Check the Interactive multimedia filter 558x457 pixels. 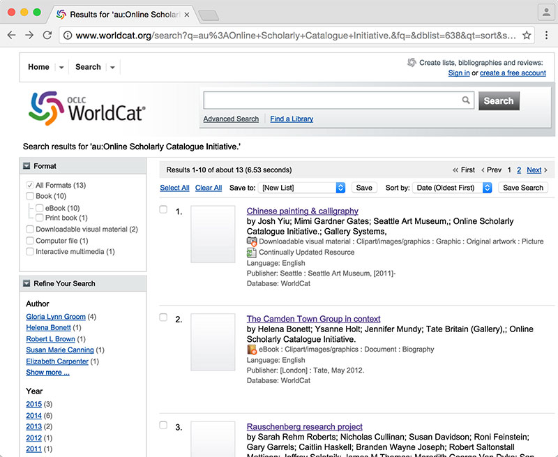pos(30,252)
